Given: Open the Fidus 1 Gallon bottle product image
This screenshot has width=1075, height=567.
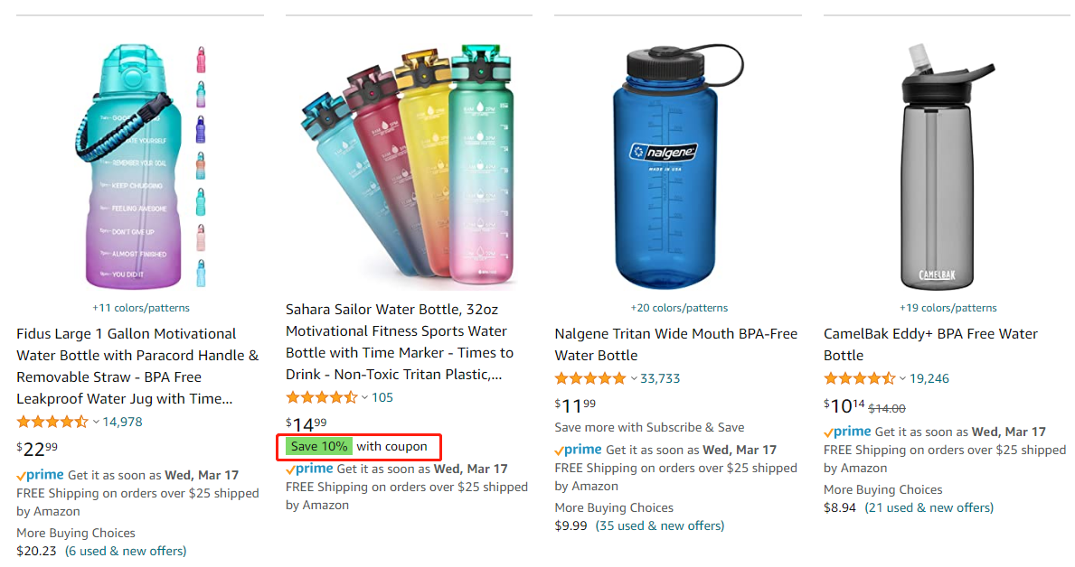Looking at the screenshot, I should coord(132,166).
